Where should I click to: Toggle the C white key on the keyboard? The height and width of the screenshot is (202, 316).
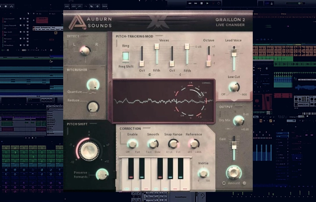(127, 184)
